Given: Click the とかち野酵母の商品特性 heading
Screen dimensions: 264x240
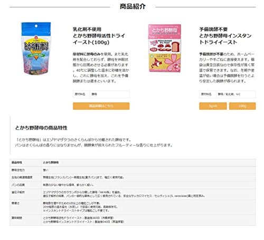Looking at the screenshot, I should [x=41, y=128].
